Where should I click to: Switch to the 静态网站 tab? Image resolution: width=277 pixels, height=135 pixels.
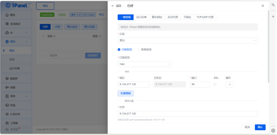157,17
